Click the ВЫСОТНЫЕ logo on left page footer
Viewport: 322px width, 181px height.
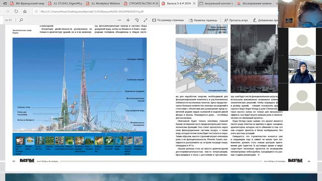(x=27, y=161)
